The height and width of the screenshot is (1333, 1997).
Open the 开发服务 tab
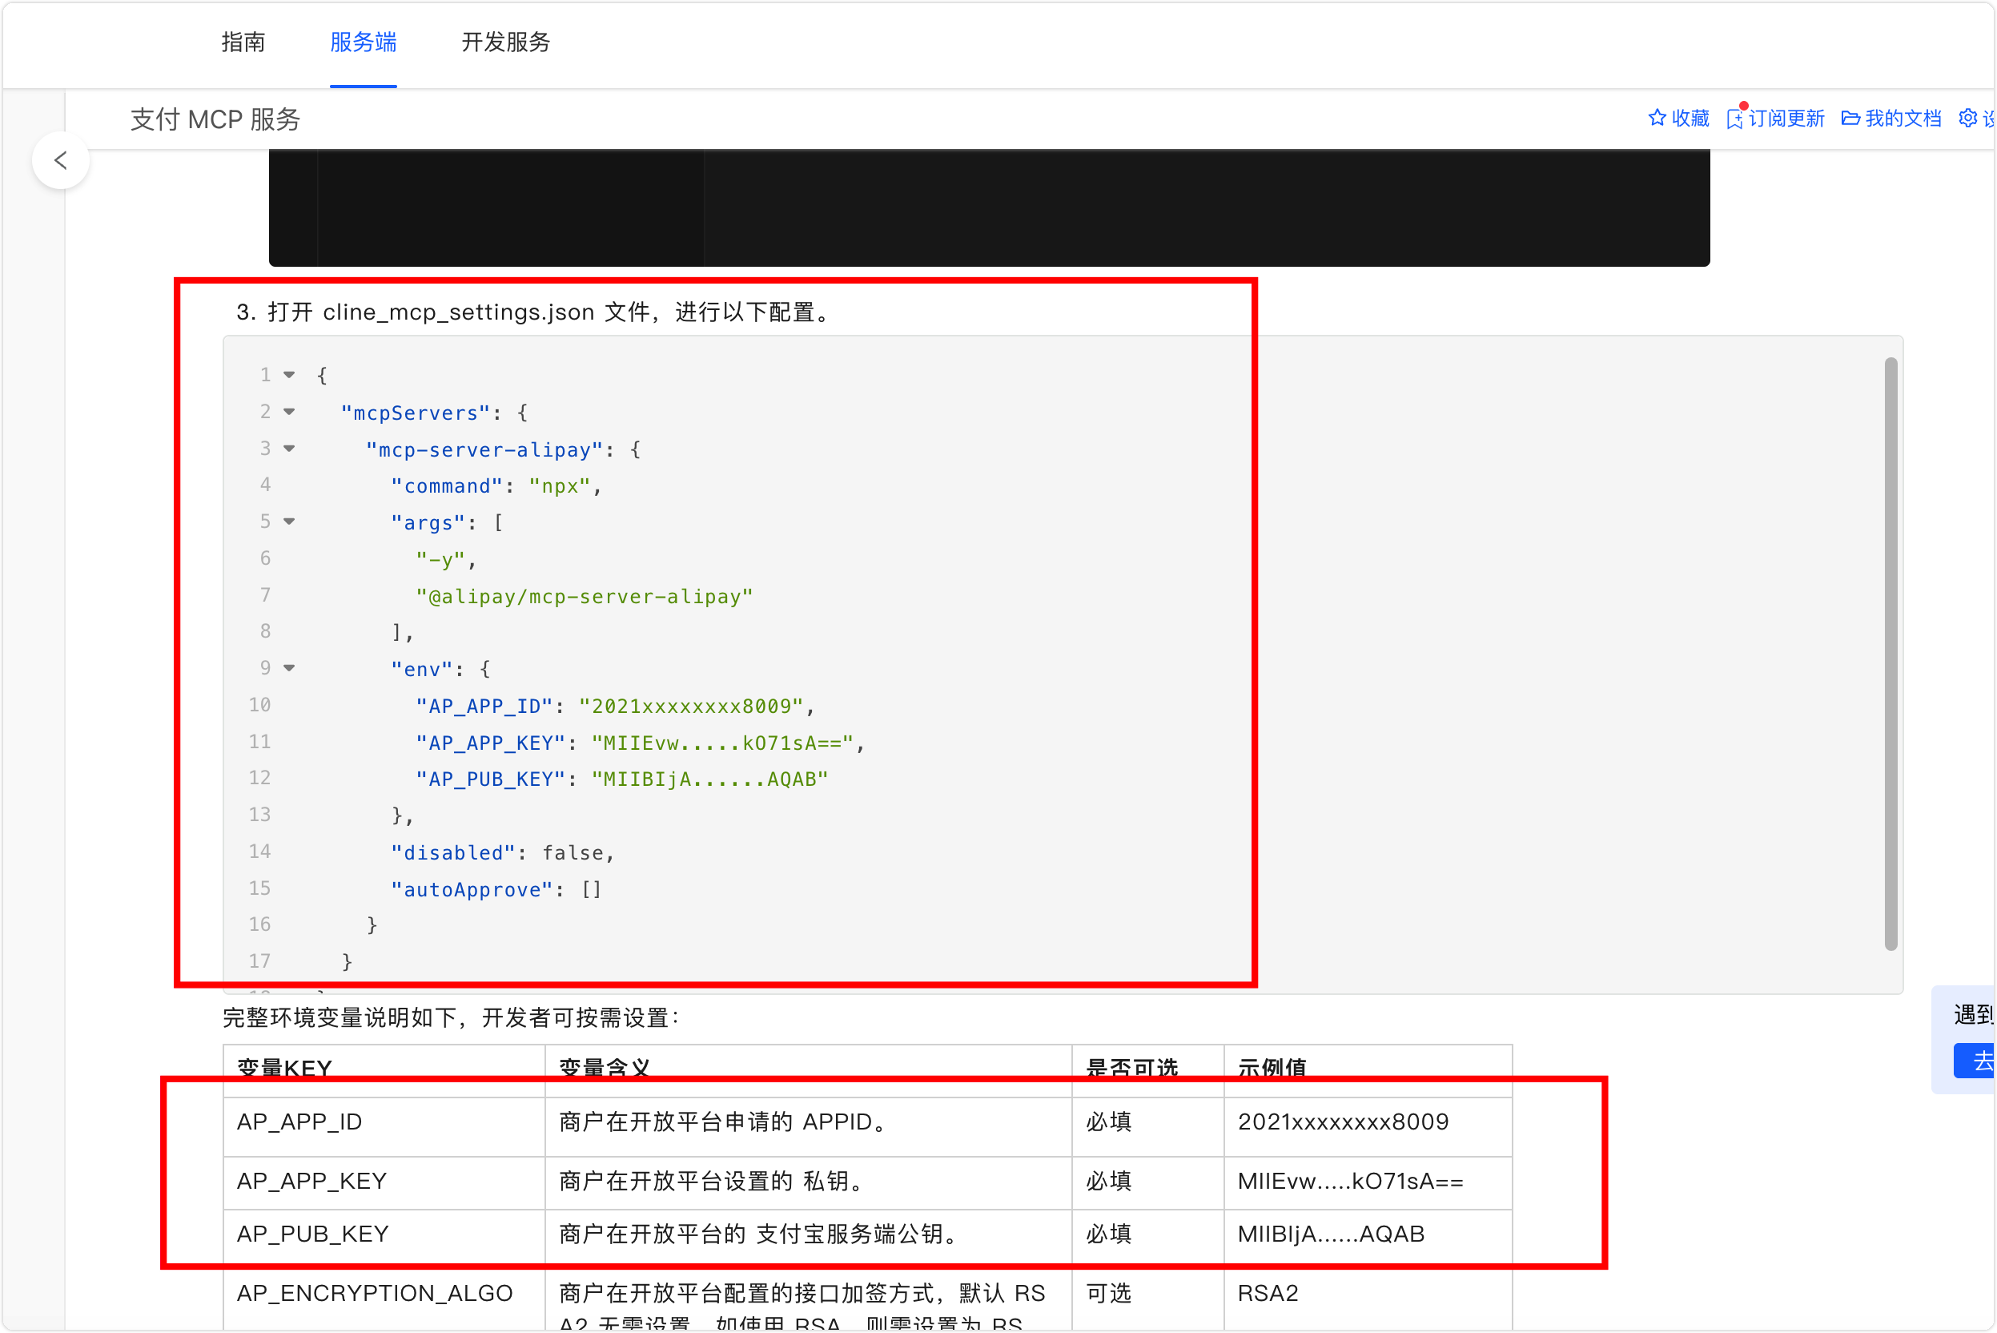tap(505, 42)
